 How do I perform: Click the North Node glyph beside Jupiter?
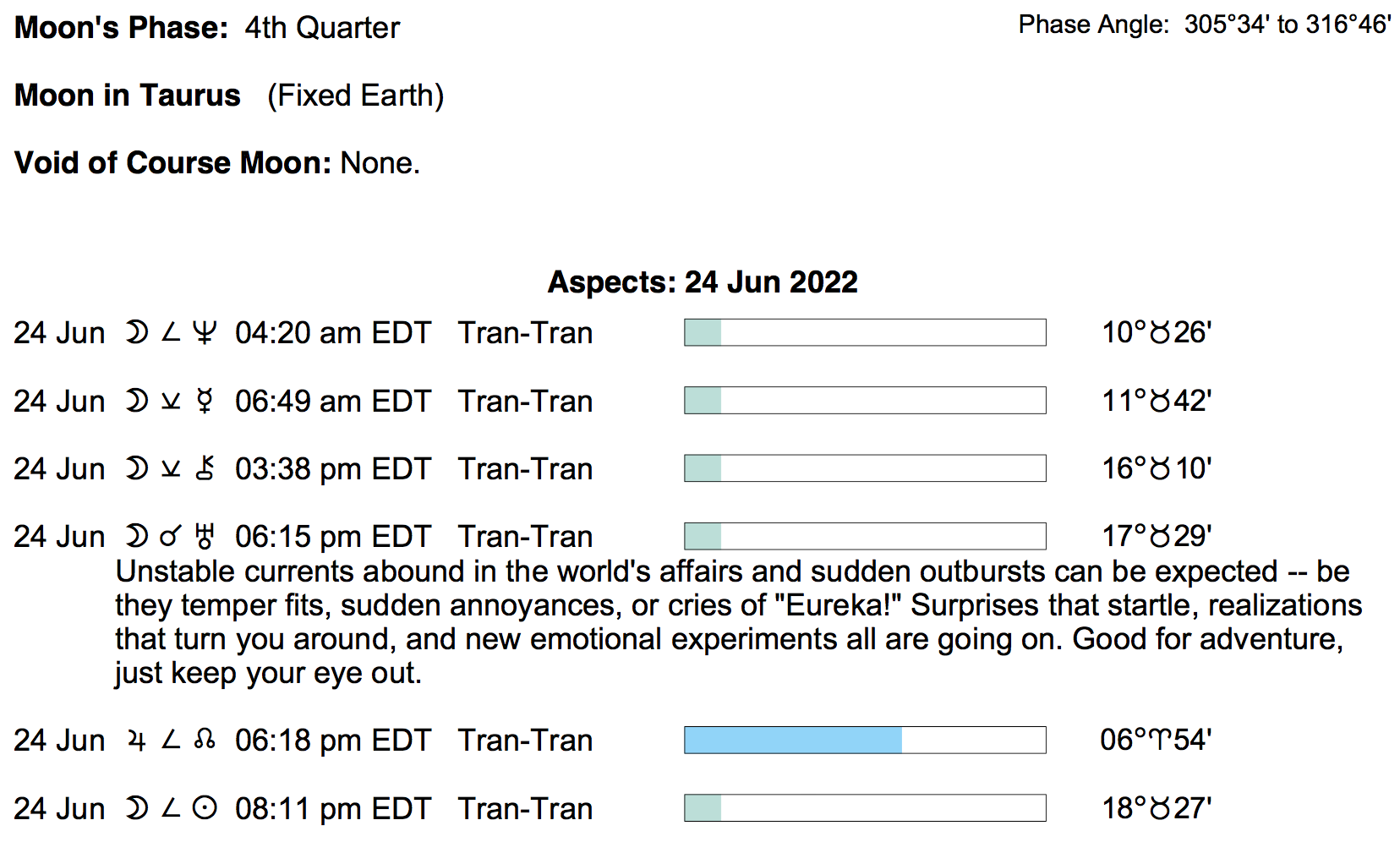[205, 741]
